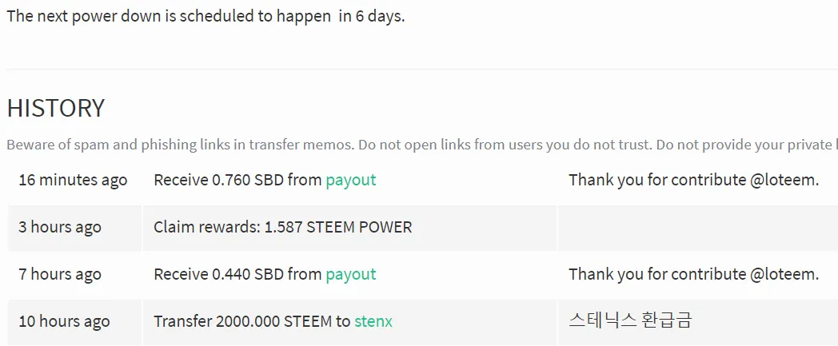Click the memo in the 16 minutes ago row
This screenshot has height=346, width=838.
click(694, 181)
